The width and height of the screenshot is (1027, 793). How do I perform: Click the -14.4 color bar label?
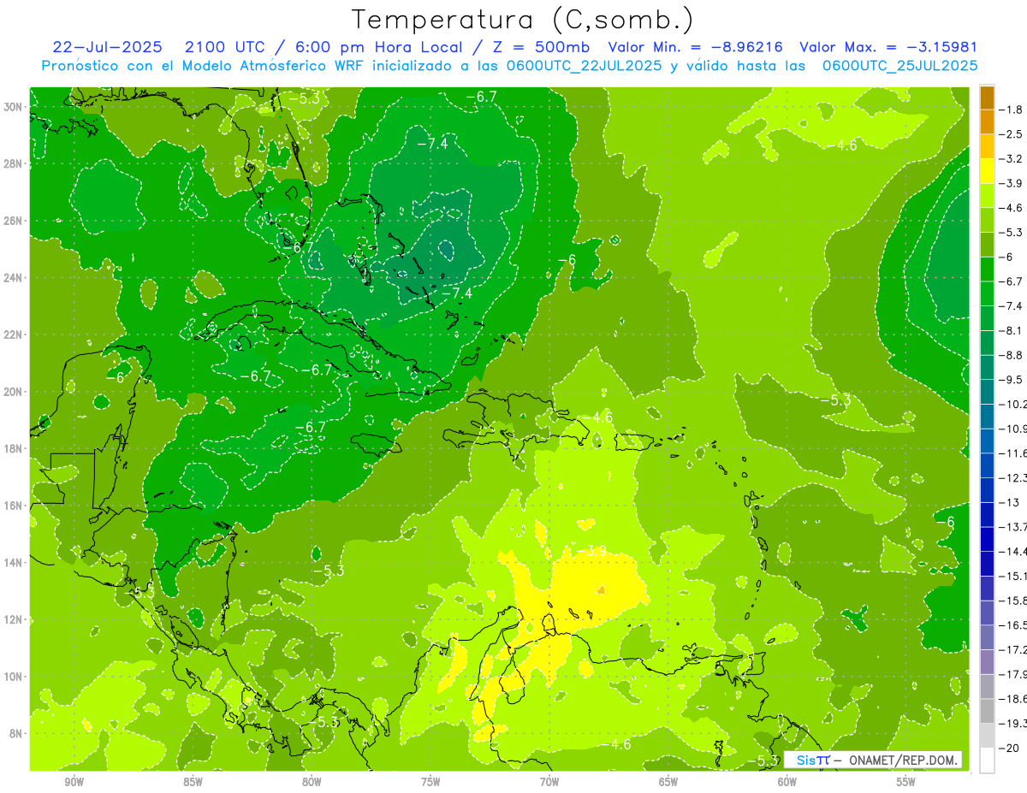pyautogui.click(x=1012, y=551)
